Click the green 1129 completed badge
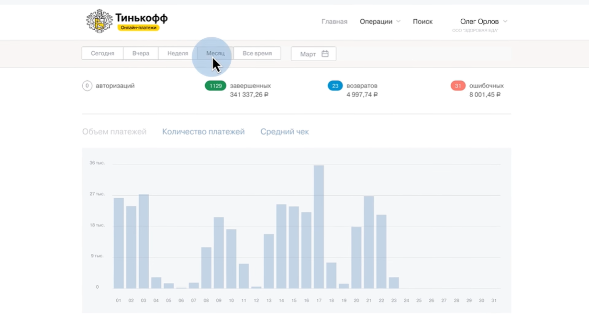The height and width of the screenshot is (326, 589). 215,86
